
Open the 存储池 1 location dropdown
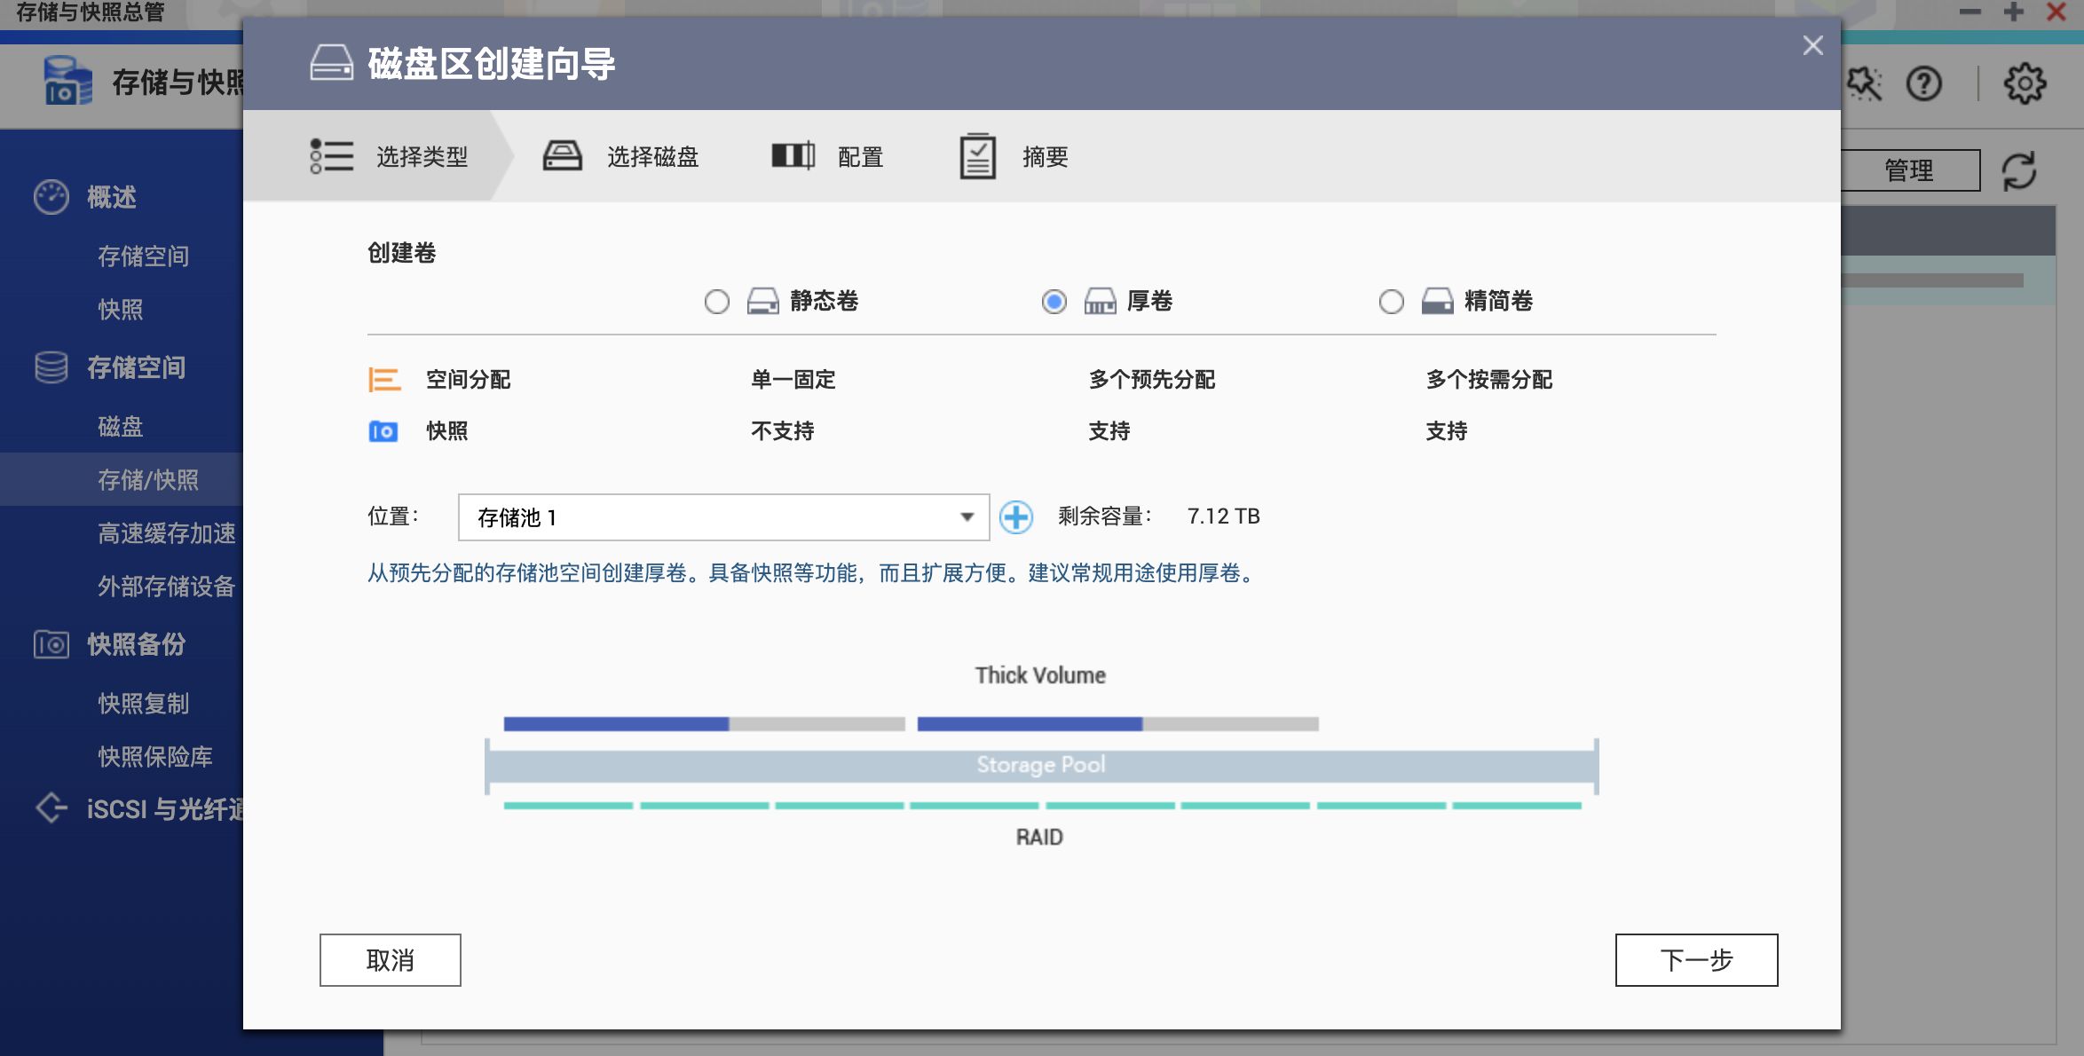coord(710,517)
